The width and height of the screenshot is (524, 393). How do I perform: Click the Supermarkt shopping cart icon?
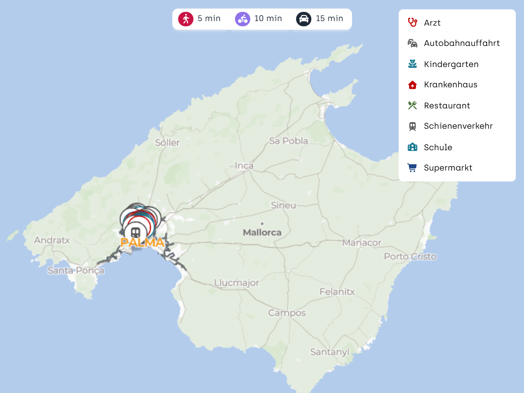[413, 168]
